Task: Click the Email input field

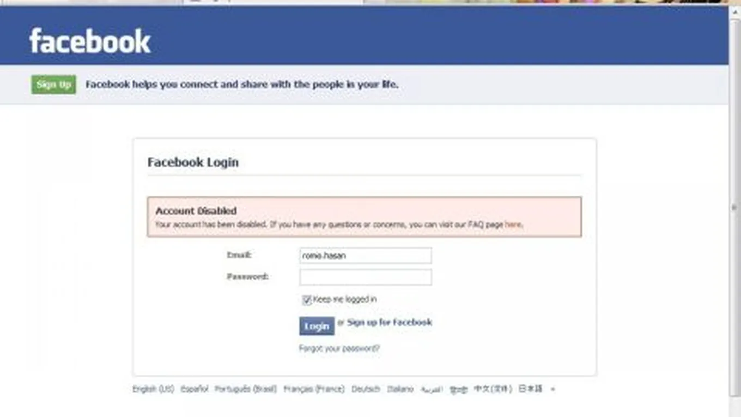Action: pyautogui.click(x=366, y=255)
